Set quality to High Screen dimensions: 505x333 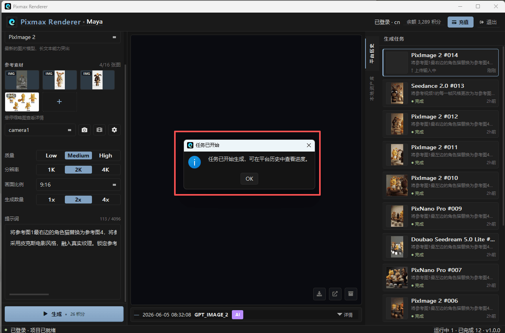pos(105,155)
